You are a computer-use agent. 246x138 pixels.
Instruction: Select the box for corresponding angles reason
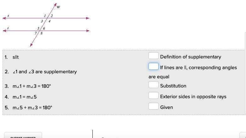pos(153,67)
